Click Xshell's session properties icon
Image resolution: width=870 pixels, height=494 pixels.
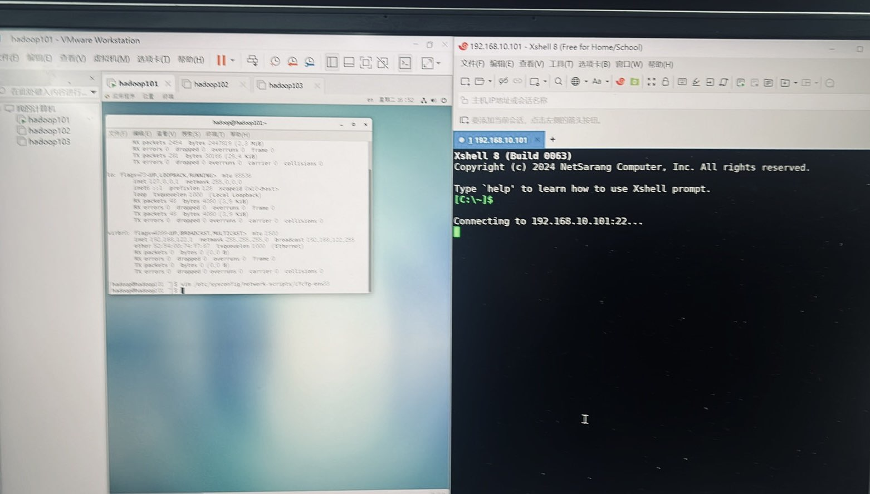[x=535, y=82]
